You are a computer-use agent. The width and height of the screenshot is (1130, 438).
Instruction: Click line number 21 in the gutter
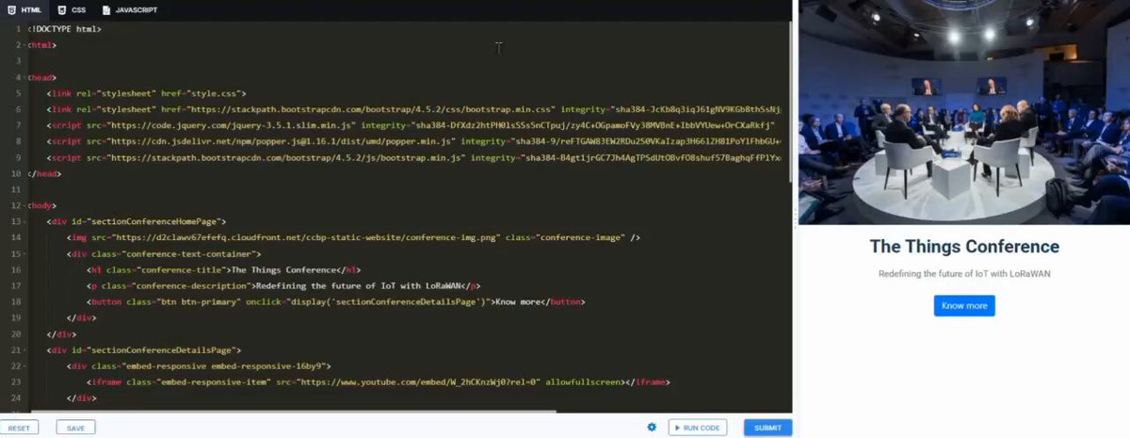(17, 349)
